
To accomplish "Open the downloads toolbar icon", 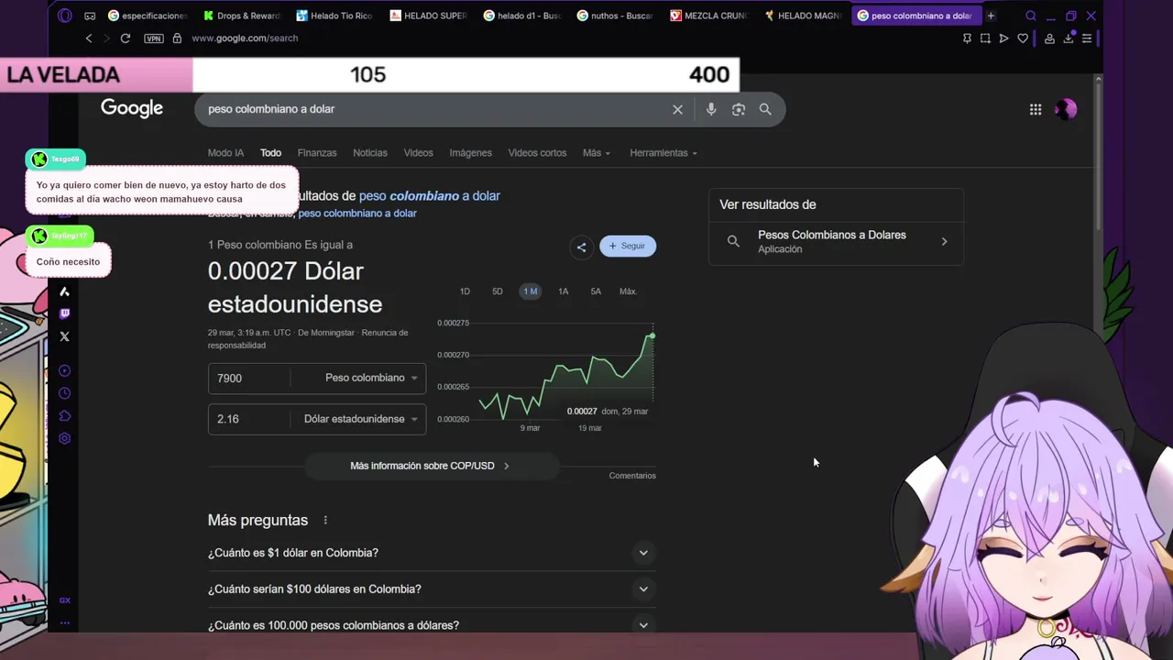I will (x=1069, y=38).
